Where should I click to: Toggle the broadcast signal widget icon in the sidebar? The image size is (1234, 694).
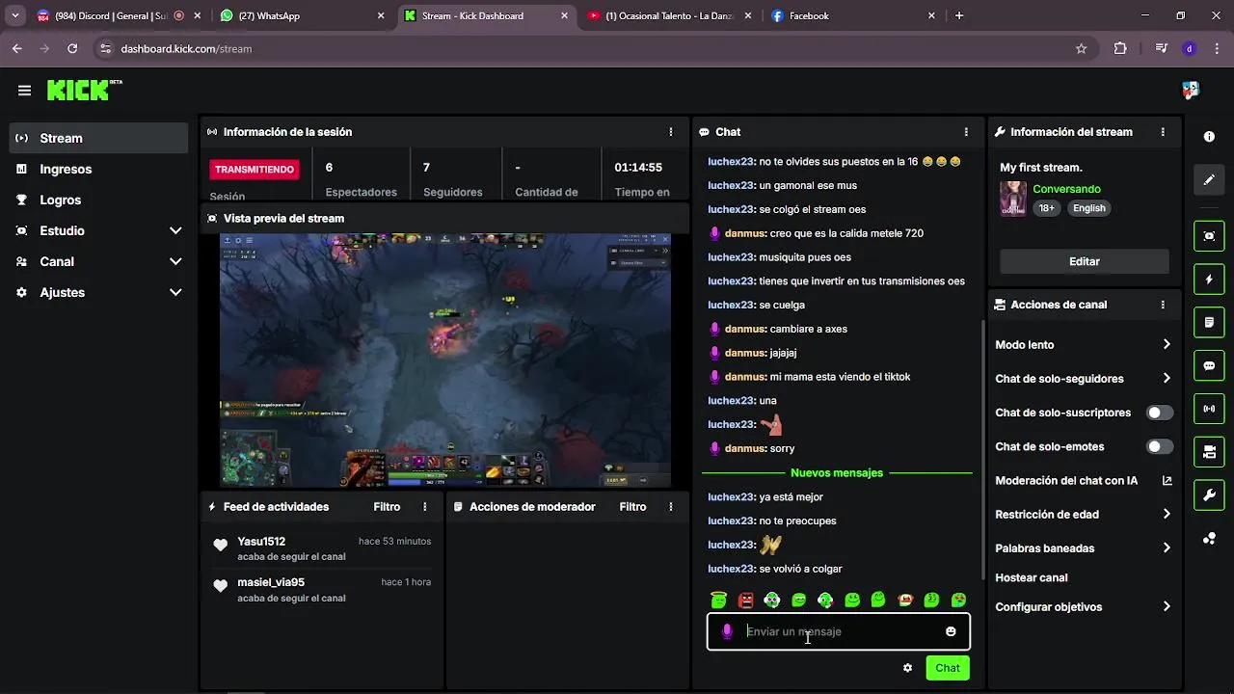coord(1209,409)
